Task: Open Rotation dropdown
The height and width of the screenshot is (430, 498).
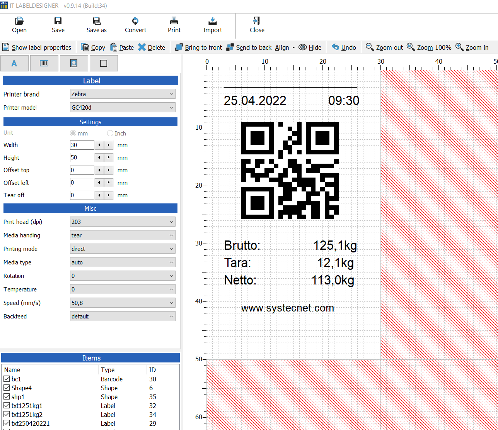Action: click(123, 276)
